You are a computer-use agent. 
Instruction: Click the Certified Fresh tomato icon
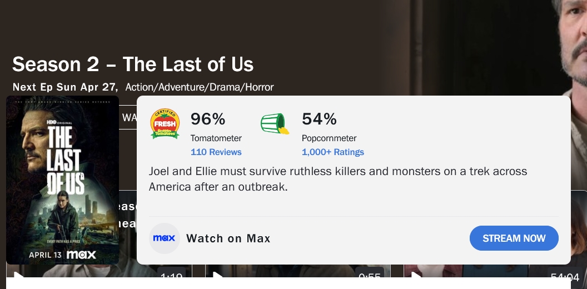tap(165, 123)
